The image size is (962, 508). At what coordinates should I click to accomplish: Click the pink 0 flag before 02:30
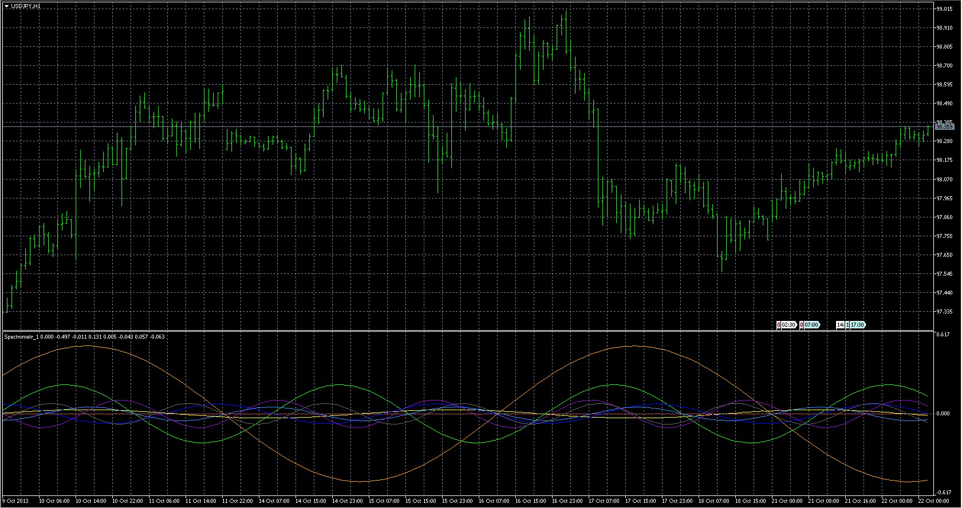(x=779, y=325)
